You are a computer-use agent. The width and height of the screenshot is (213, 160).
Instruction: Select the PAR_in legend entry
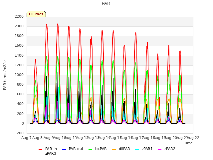coord(48,149)
